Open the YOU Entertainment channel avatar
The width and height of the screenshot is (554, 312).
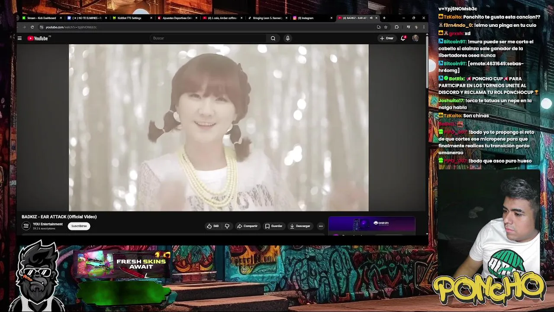coord(26,226)
